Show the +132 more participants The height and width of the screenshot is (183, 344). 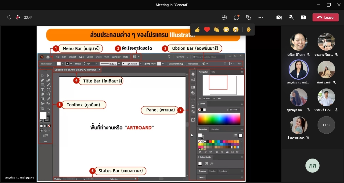click(x=326, y=125)
